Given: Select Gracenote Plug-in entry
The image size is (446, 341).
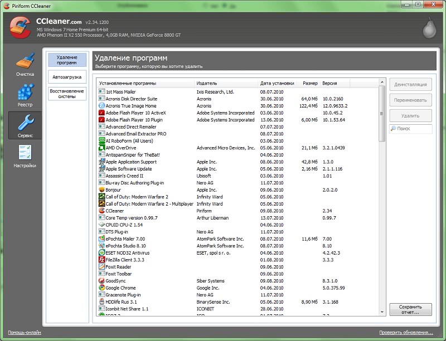Looking at the screenshot, I should 123,295.
